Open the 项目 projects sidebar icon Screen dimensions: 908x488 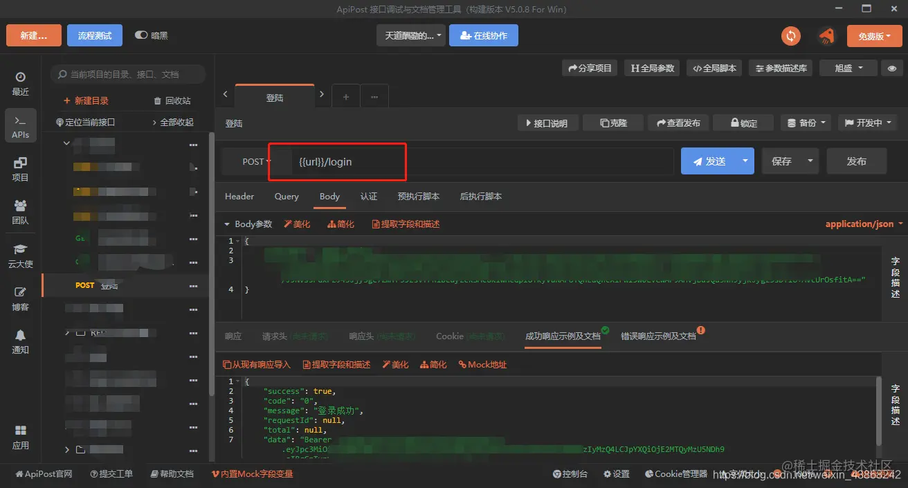pos(20,169)
